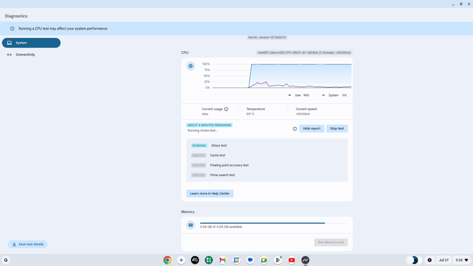Open the notification count tray
This screenshot has height=266, width=473.
click(430, 260)
